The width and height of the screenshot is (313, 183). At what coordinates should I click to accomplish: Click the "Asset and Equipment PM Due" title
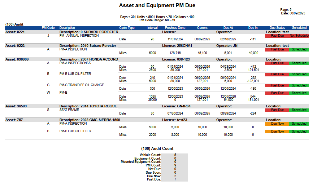pyautogui.click(x=157, y=6)
